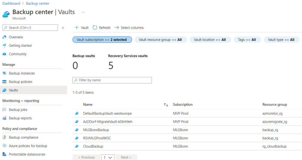This screenshot has height=160, width=302.
Task: Click the Overview icon in sidebar
Action: pyautogui.click(x=4, y=37)
